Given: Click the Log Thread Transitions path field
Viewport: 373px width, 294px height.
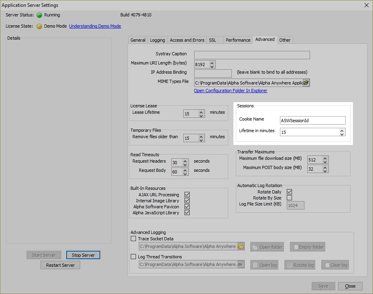Looking at the screenshot, I should tap(188, 264).
